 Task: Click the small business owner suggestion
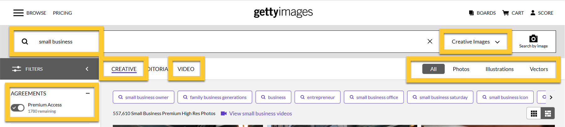[143, 97]
